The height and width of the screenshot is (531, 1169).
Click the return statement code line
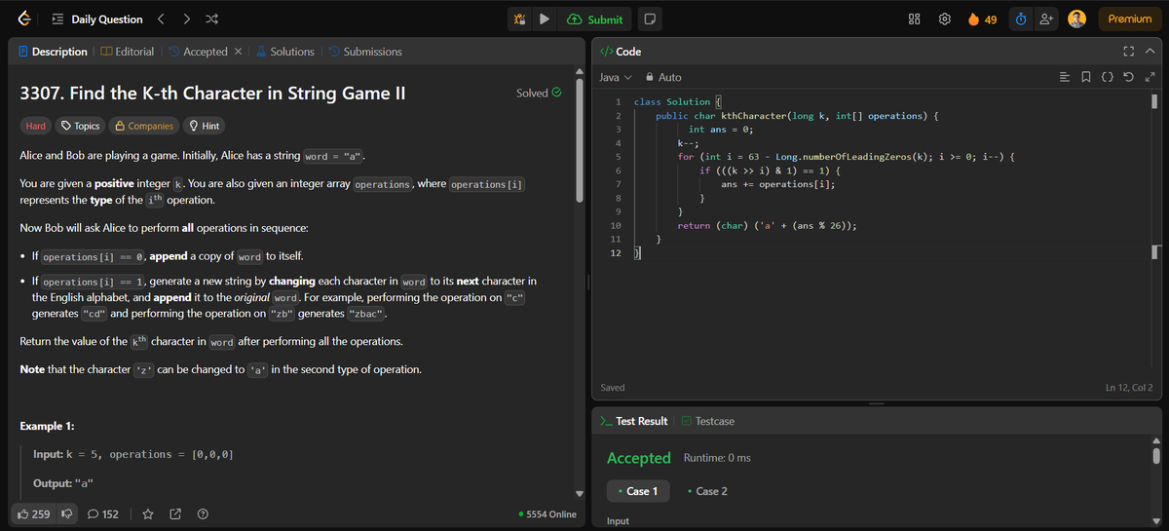pos(767,225)
